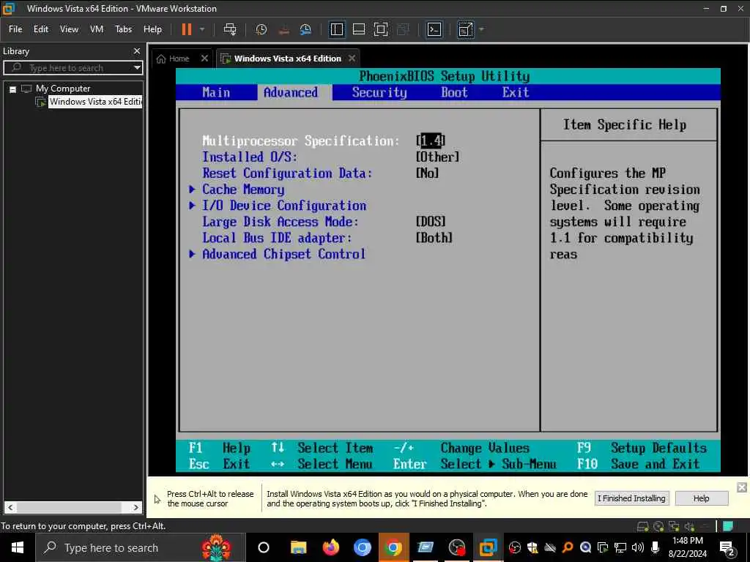Open the snapshot manager (wrench clock icon)
This screenshot has height=562, width=750.
(x=305, y=29)
